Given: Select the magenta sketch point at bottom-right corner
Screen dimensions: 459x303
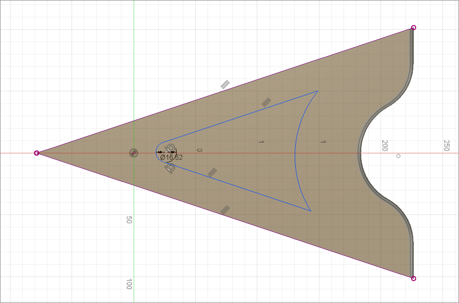Looking at the screenshot, I should (413, 278).
